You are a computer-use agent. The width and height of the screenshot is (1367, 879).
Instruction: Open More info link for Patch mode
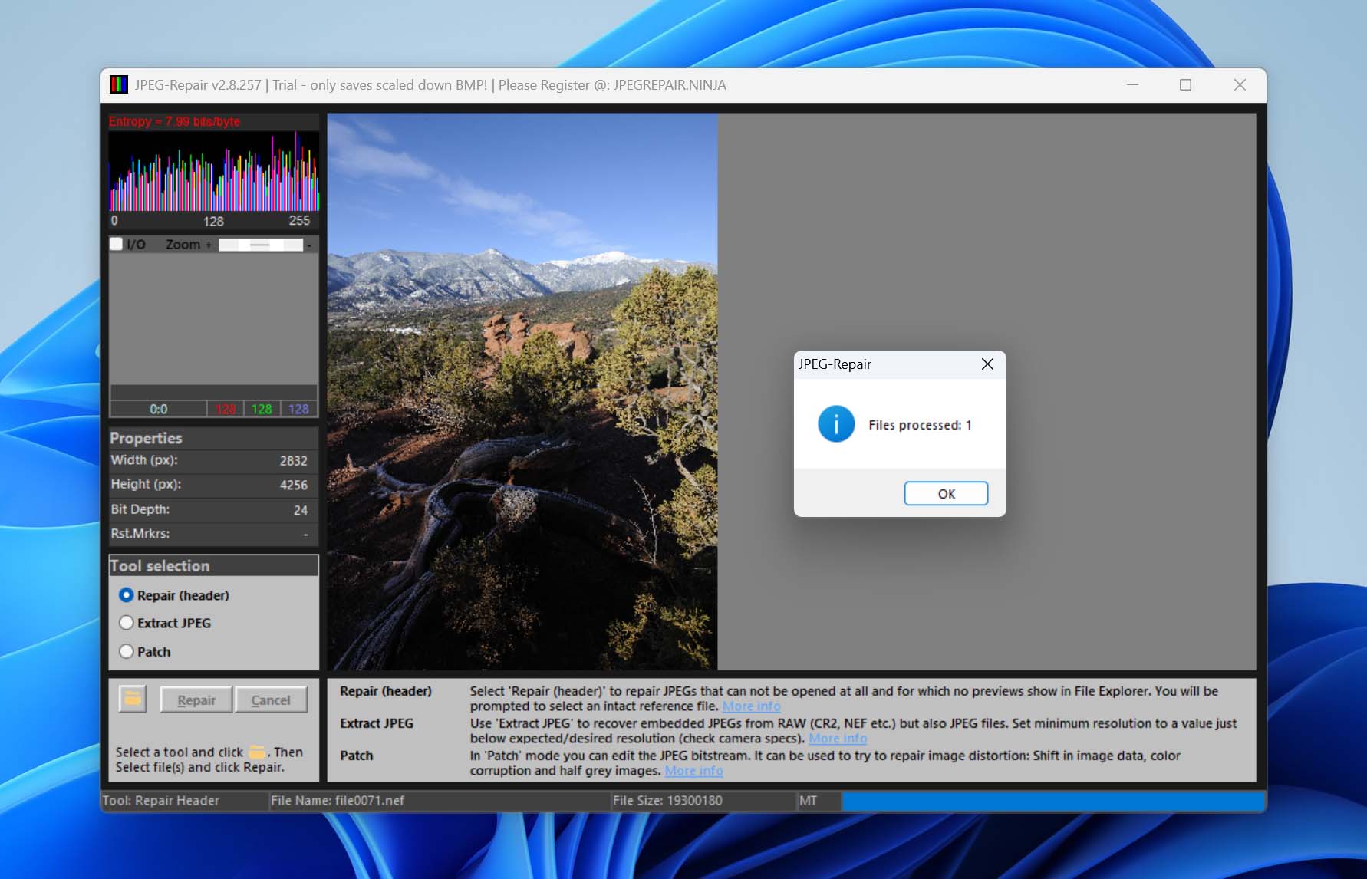pos(693,771)
